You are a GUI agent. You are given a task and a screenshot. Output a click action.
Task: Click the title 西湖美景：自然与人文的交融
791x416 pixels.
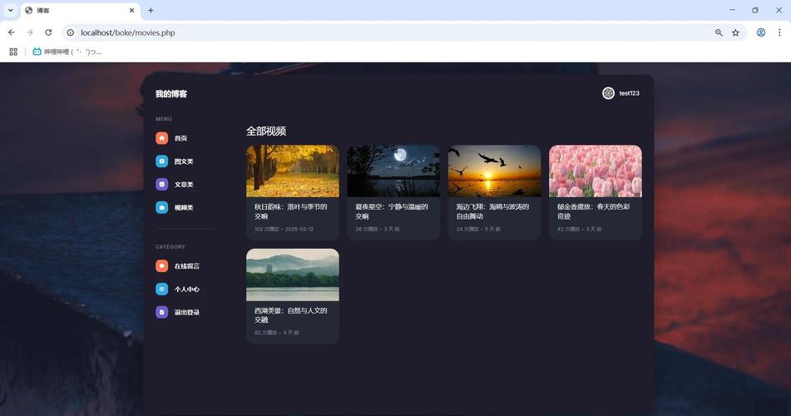[x=290, y=315]
